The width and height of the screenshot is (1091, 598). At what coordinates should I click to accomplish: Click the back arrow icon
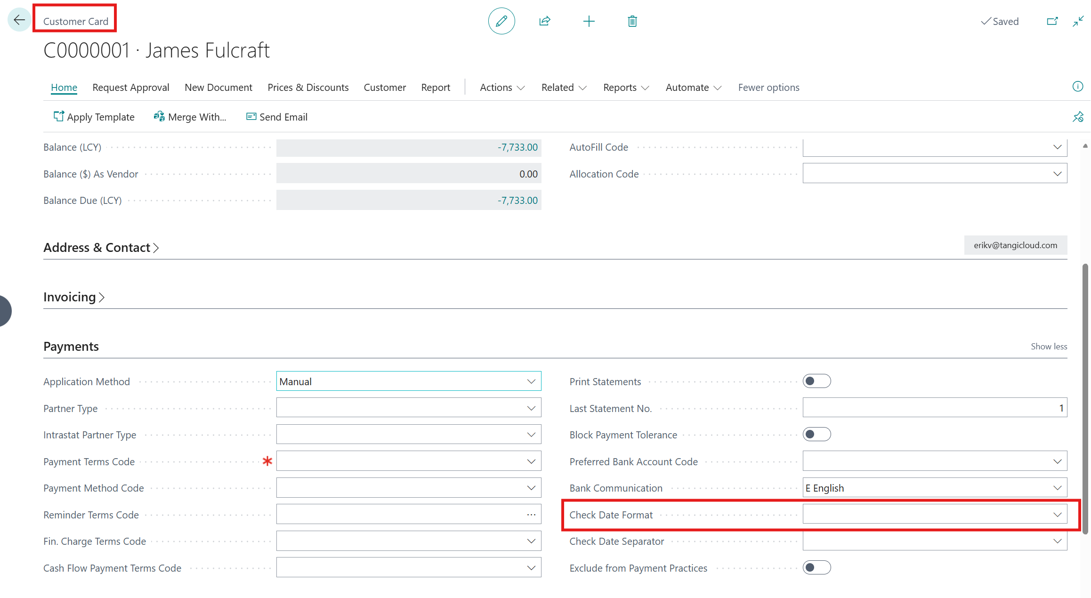tap(19, 20)
